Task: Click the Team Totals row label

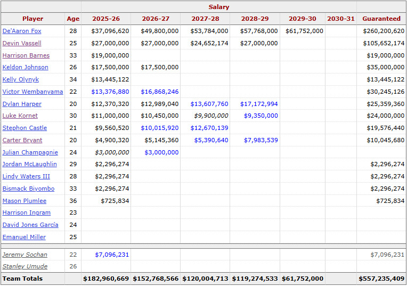Action: [x=22, y=279]
